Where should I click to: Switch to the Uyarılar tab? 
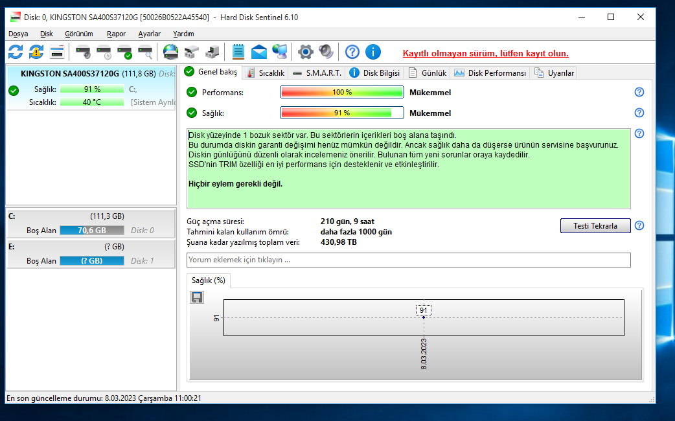554,73
